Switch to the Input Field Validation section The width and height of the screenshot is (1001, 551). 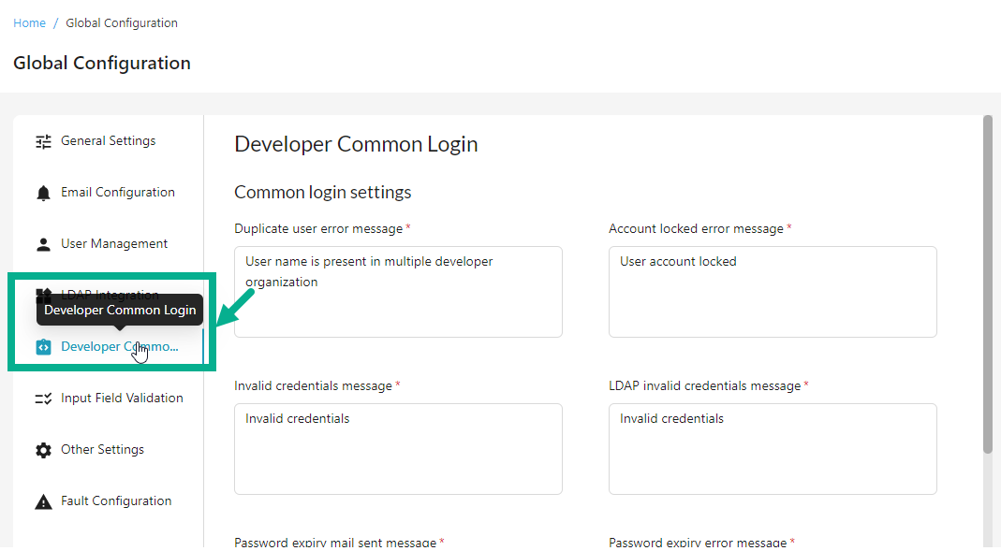tap(122, 398)
